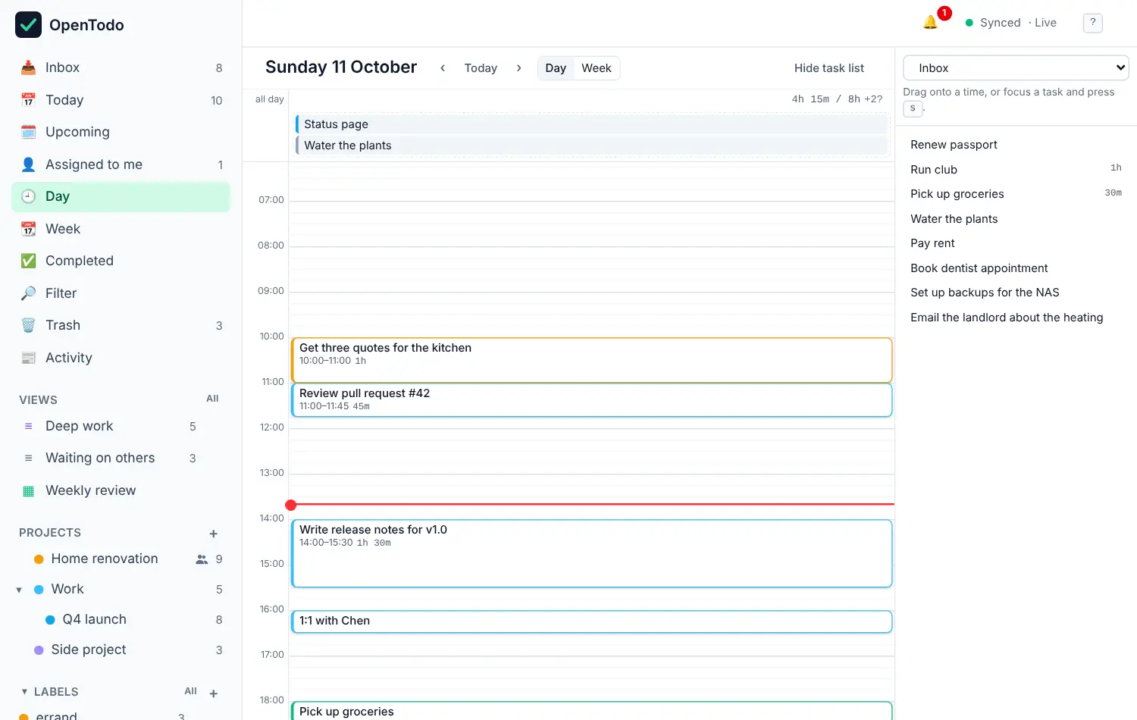Click the Upcoming calendar icon
Screen dimensions: 1137x720
[x=28, y=132]
